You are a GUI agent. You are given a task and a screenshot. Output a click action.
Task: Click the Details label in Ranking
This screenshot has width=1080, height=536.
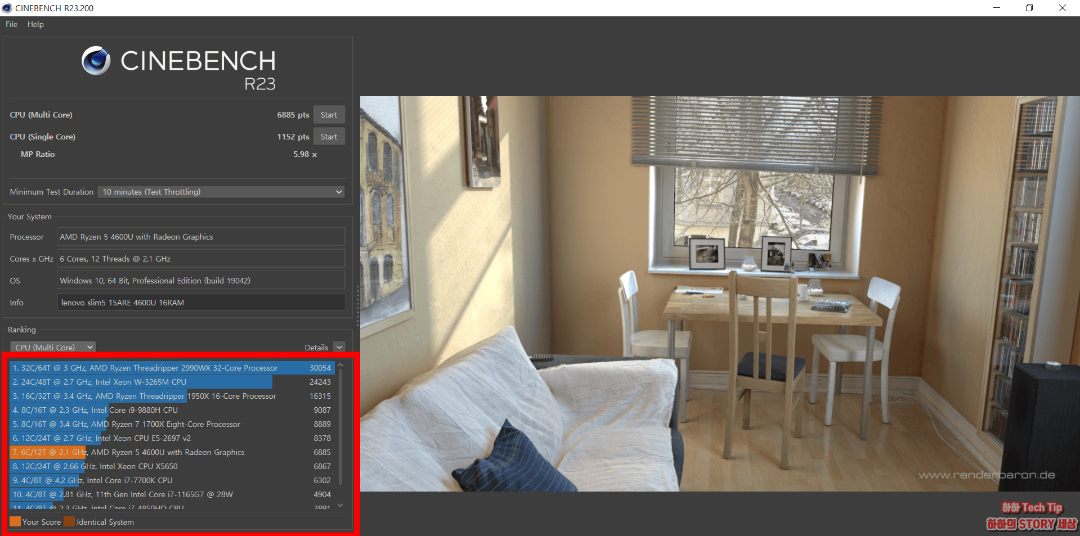(x=316, y=348)
